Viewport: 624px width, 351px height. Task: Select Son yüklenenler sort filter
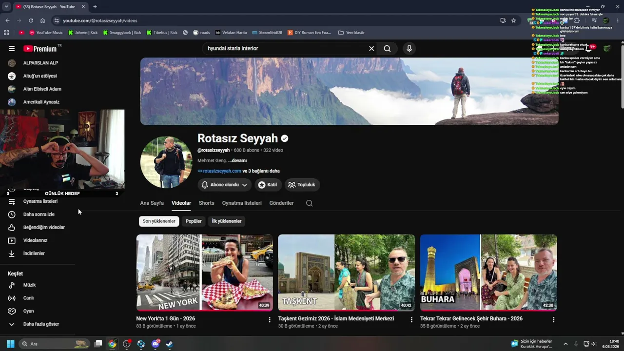point(159,221)
